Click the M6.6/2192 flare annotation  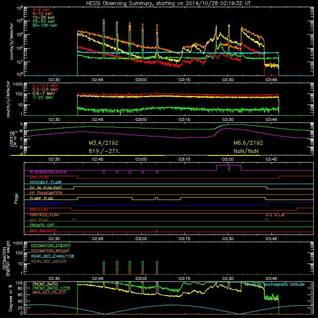[248, 143]
